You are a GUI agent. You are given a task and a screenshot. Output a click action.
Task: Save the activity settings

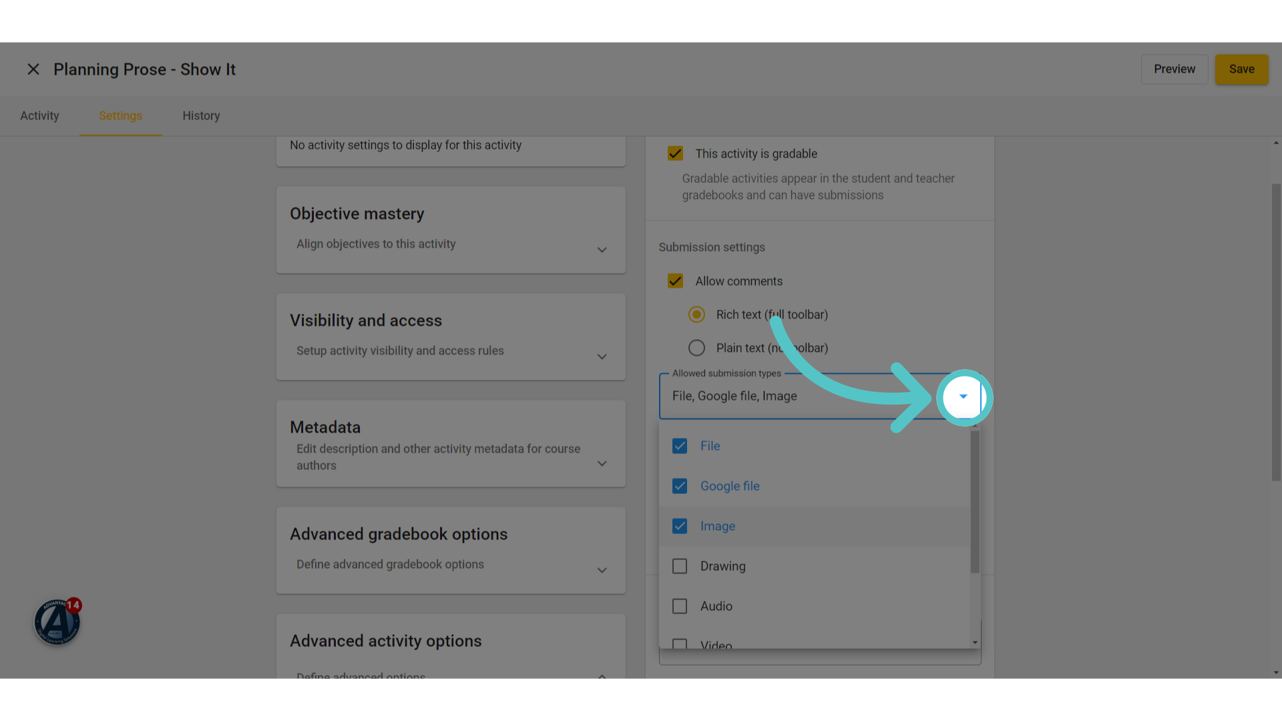pos(1241,69)
